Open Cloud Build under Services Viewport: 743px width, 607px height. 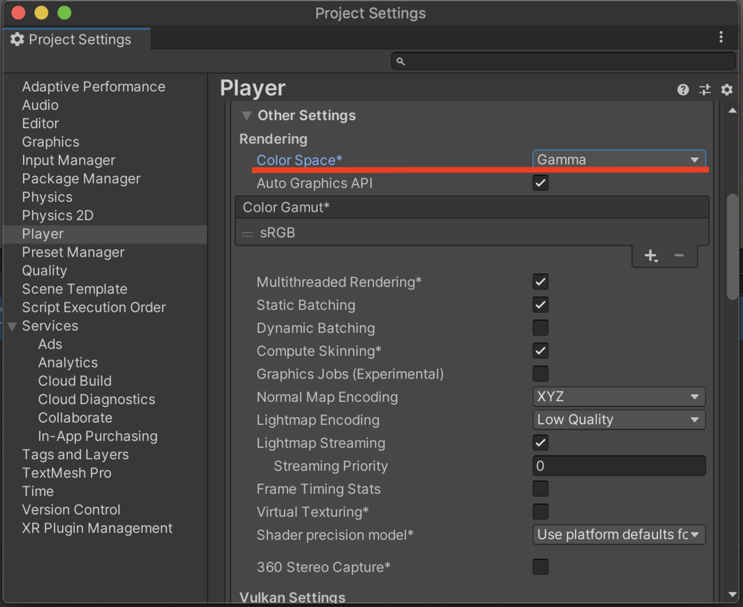[x=75, y=381]
